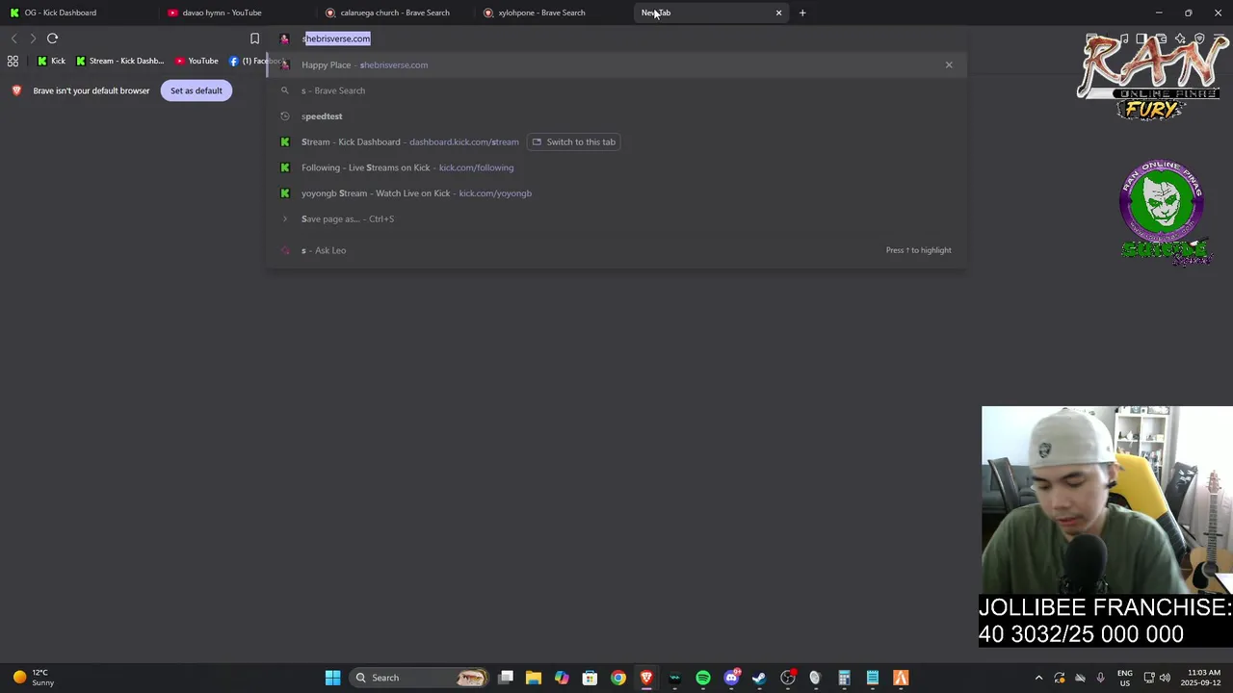Launch Copilot from the taskbar
The height and width of the screenshot is (693, 1233).
(x=562, y=678)
